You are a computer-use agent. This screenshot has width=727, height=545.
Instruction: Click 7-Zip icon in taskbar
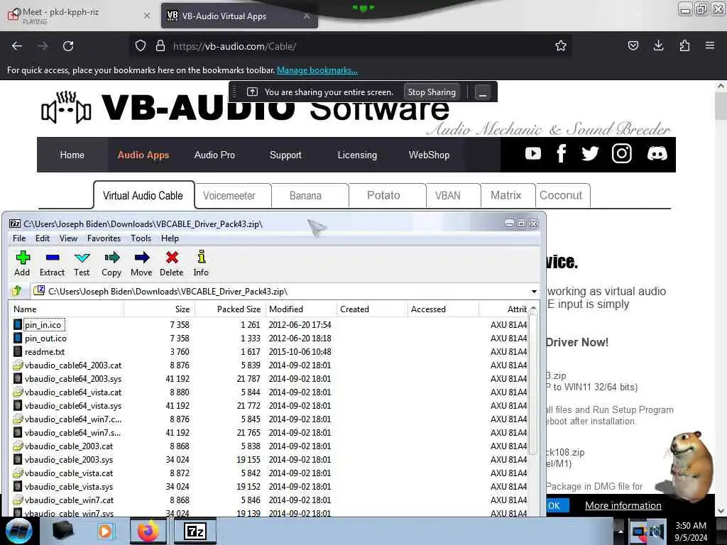tap(195, 531)
